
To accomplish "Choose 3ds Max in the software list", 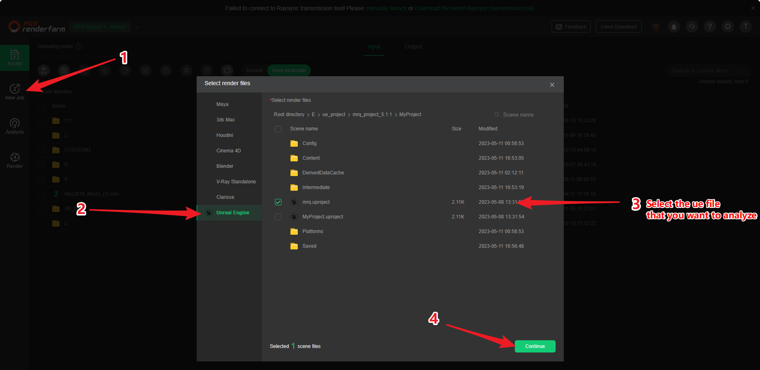I will 229,120.
